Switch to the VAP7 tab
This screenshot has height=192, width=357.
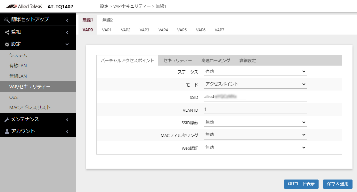219,30
